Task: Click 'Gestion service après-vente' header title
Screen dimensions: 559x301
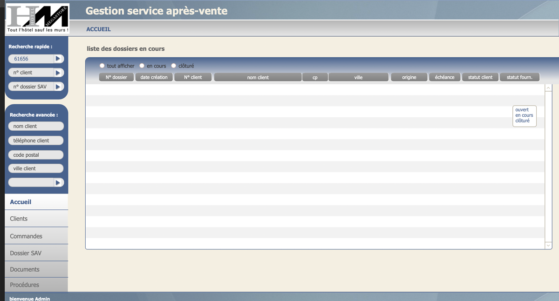Action: (x=157, y=11)
